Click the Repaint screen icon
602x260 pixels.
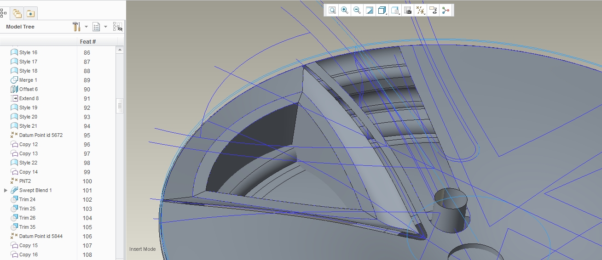pos(369,10)
